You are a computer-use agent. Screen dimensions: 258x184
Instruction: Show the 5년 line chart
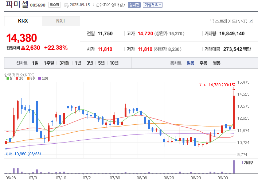101,63
